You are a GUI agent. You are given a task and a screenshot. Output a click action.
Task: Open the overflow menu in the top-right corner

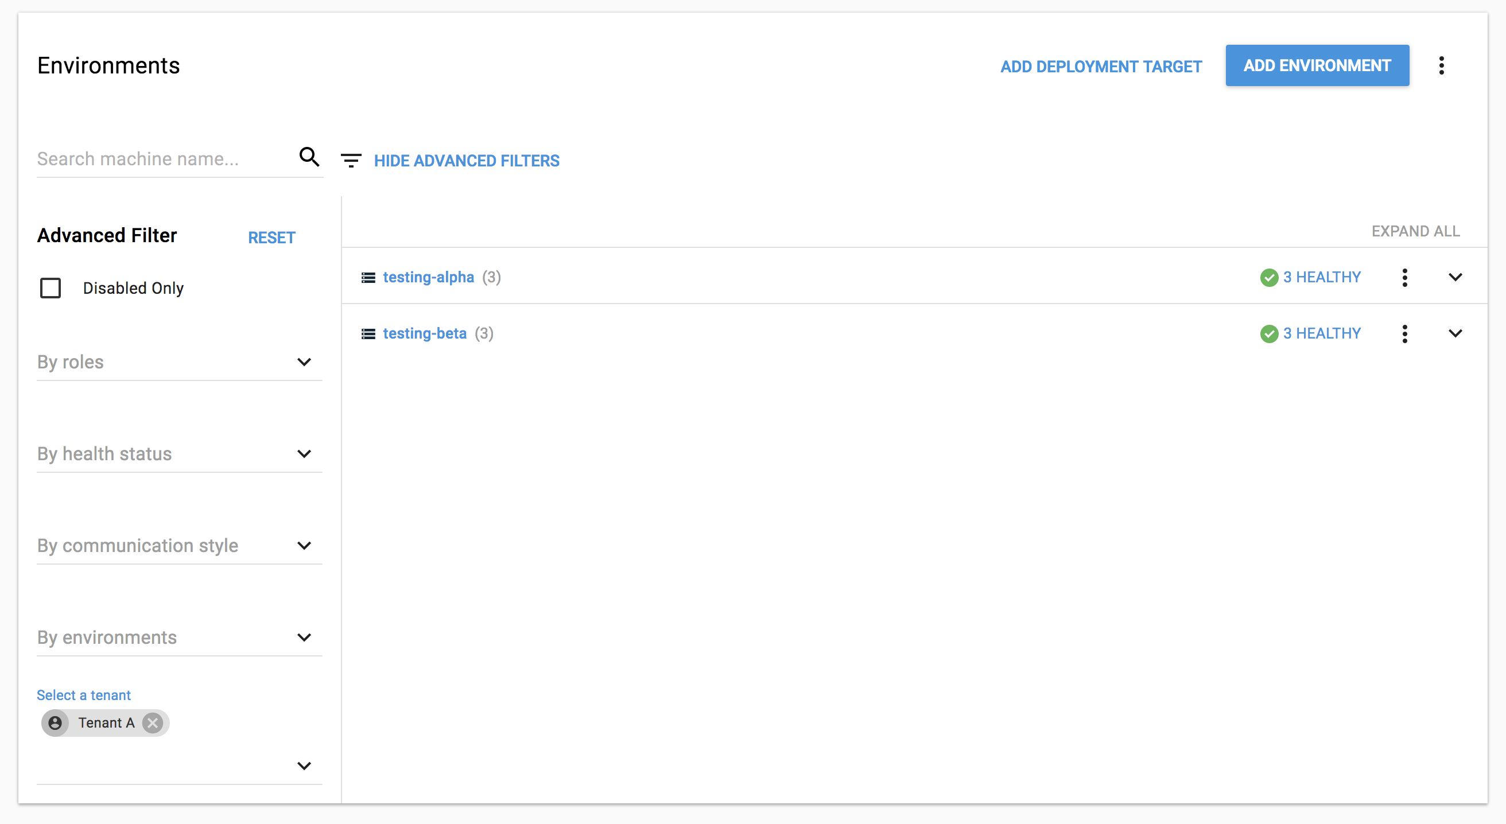(1442, 65)
